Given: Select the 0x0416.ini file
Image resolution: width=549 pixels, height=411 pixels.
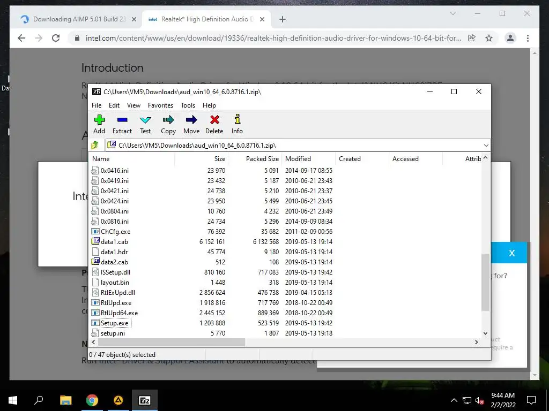Looking at the screenshot, I should pos(115,171).
